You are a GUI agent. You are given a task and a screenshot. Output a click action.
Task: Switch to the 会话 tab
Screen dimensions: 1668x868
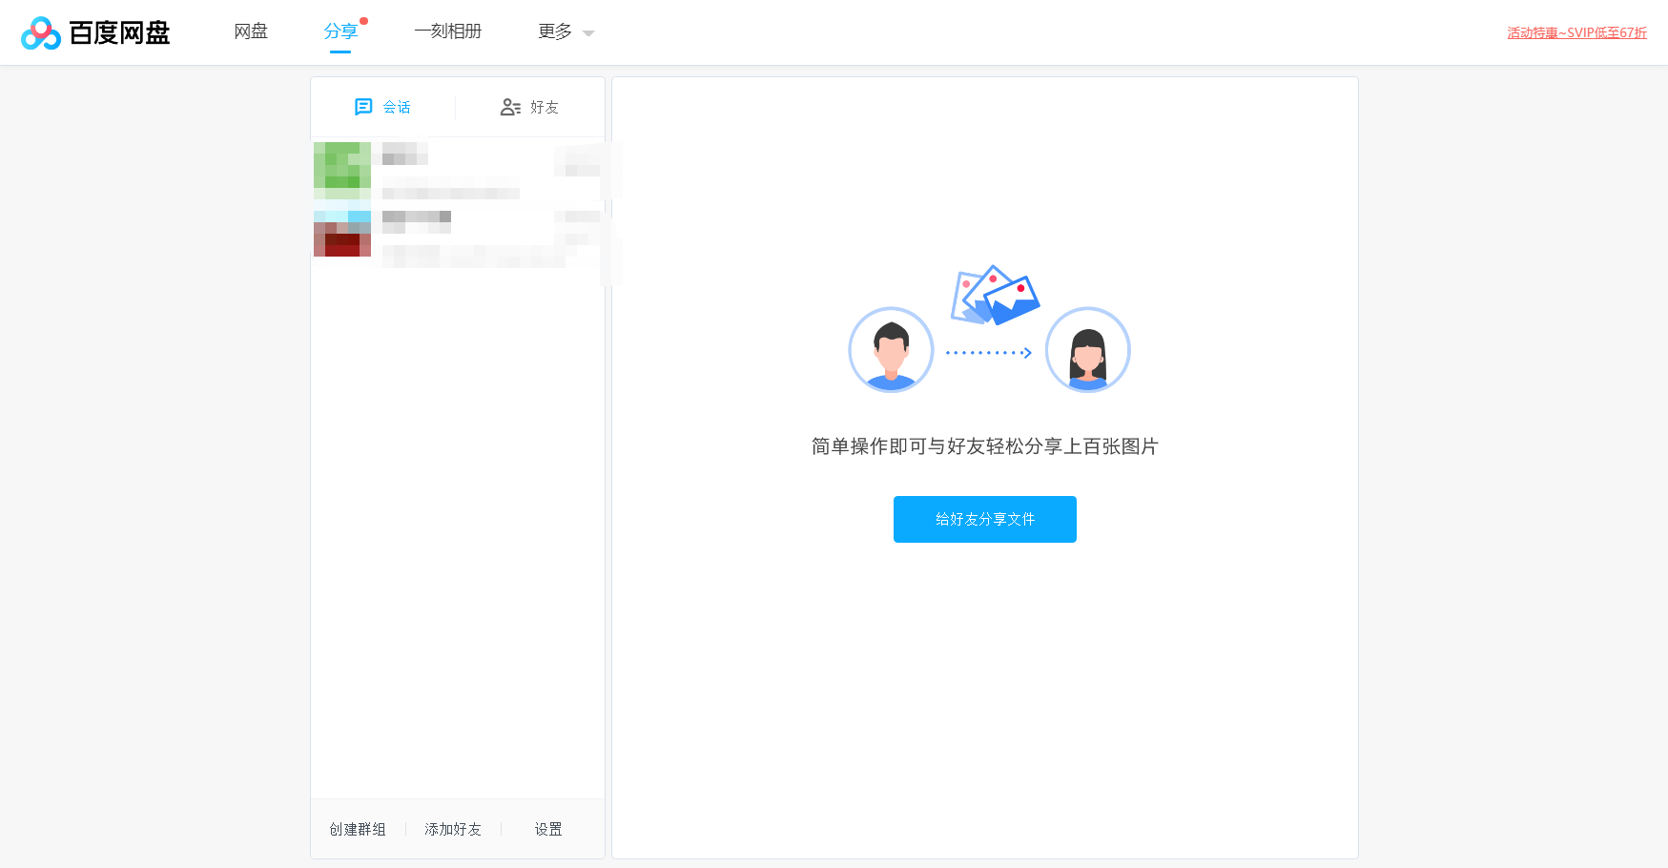click(x=383, y=106)
